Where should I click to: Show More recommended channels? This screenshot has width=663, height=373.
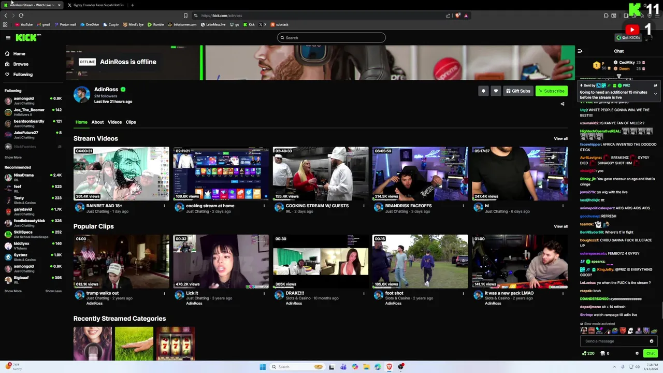pos(13,291)
